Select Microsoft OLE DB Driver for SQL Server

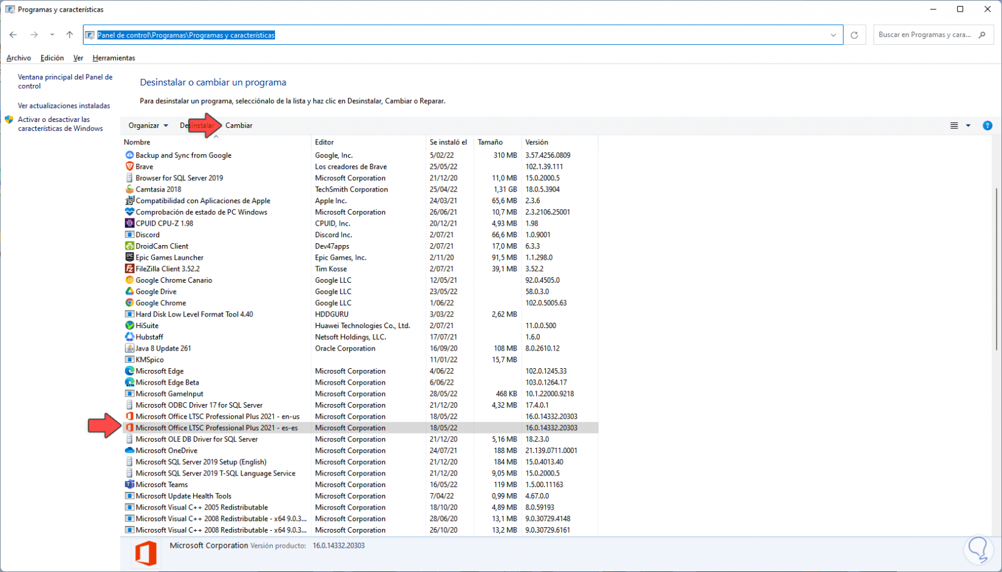click(360, 439)
